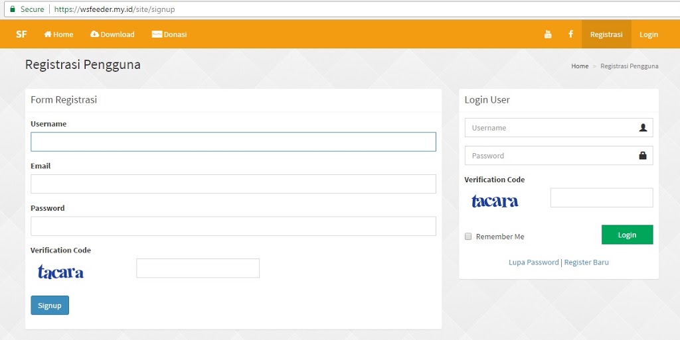Click the Home breadcrumb link

click(x=580, y=66)
